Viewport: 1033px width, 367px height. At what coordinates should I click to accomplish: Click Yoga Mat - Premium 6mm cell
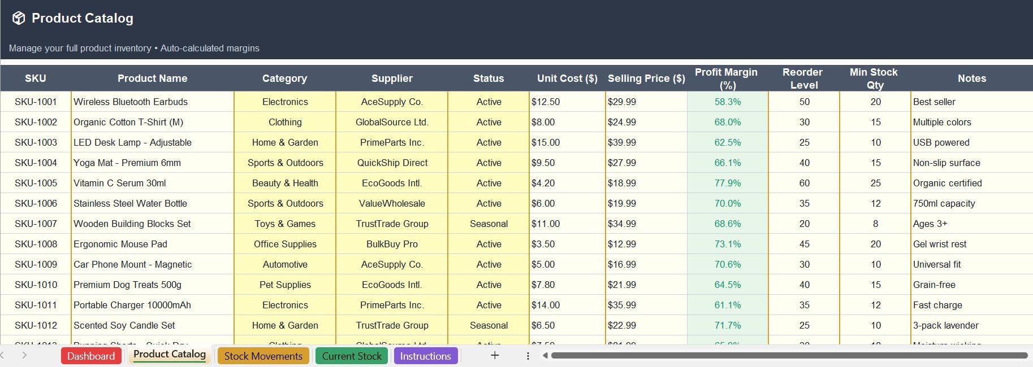pos(152,163)
